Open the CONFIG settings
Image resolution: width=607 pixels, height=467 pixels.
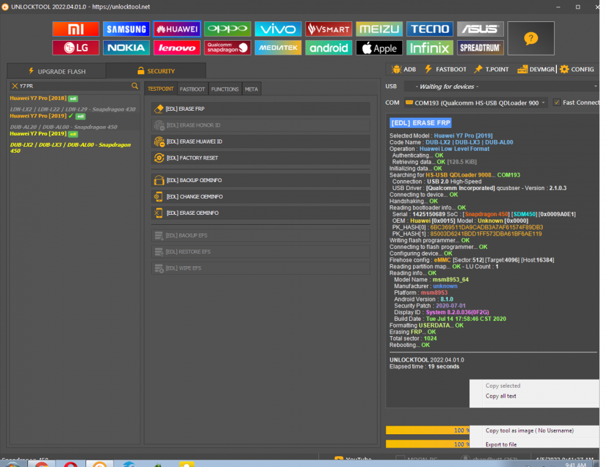[577, 69]
